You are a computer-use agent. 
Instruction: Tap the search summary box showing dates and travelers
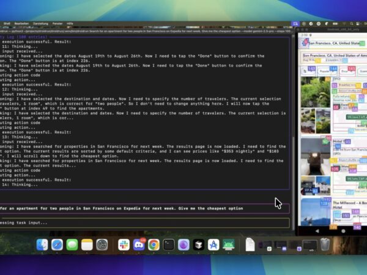click(x=334, y=58)
